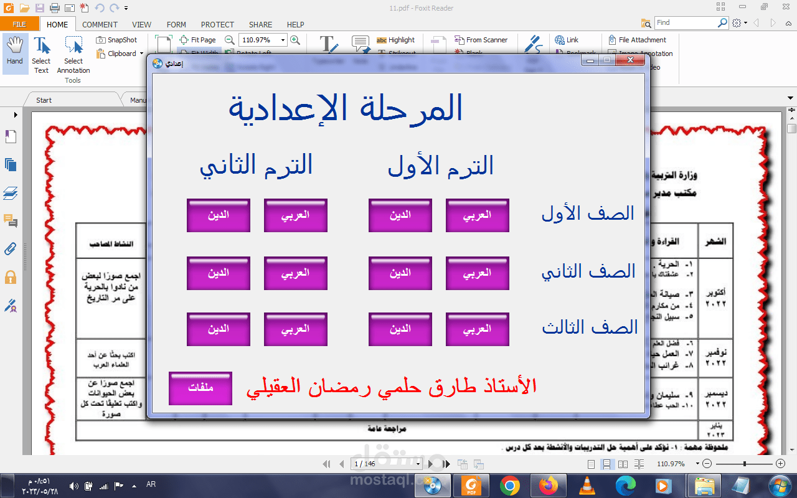
Task: Redo the last action
Action: point(114,8)
